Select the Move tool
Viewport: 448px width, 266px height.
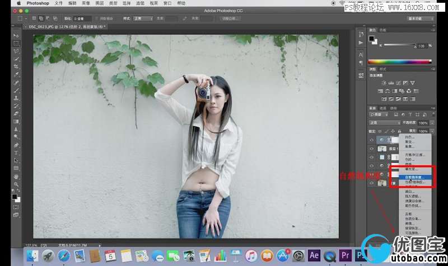pyautogui.click(x=16, y=36)
